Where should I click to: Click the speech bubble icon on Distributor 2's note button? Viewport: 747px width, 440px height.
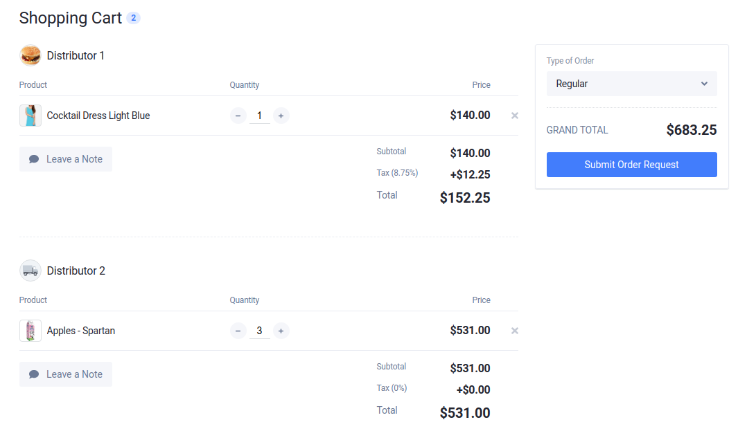coord(34,374)
